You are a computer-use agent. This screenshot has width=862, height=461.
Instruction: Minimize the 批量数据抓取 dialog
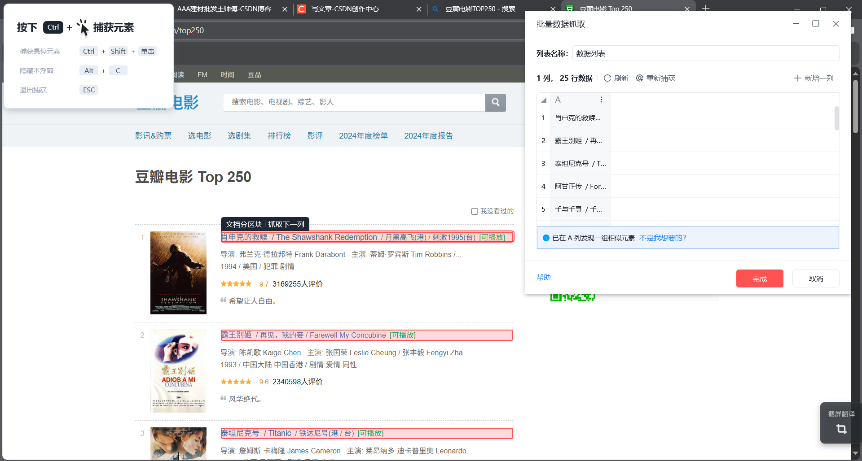(796, 24)
